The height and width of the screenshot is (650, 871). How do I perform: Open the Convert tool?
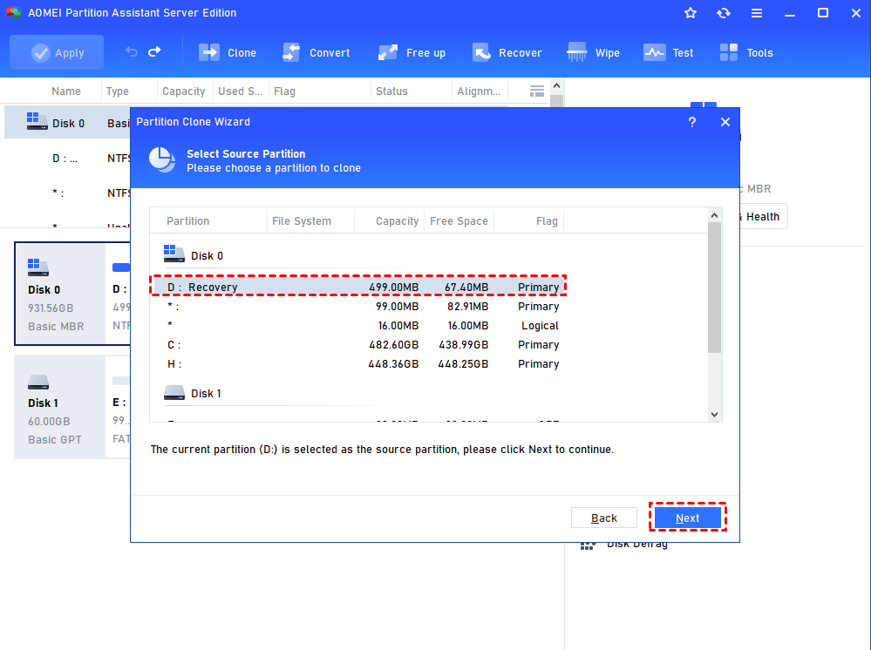click(316, 53)
